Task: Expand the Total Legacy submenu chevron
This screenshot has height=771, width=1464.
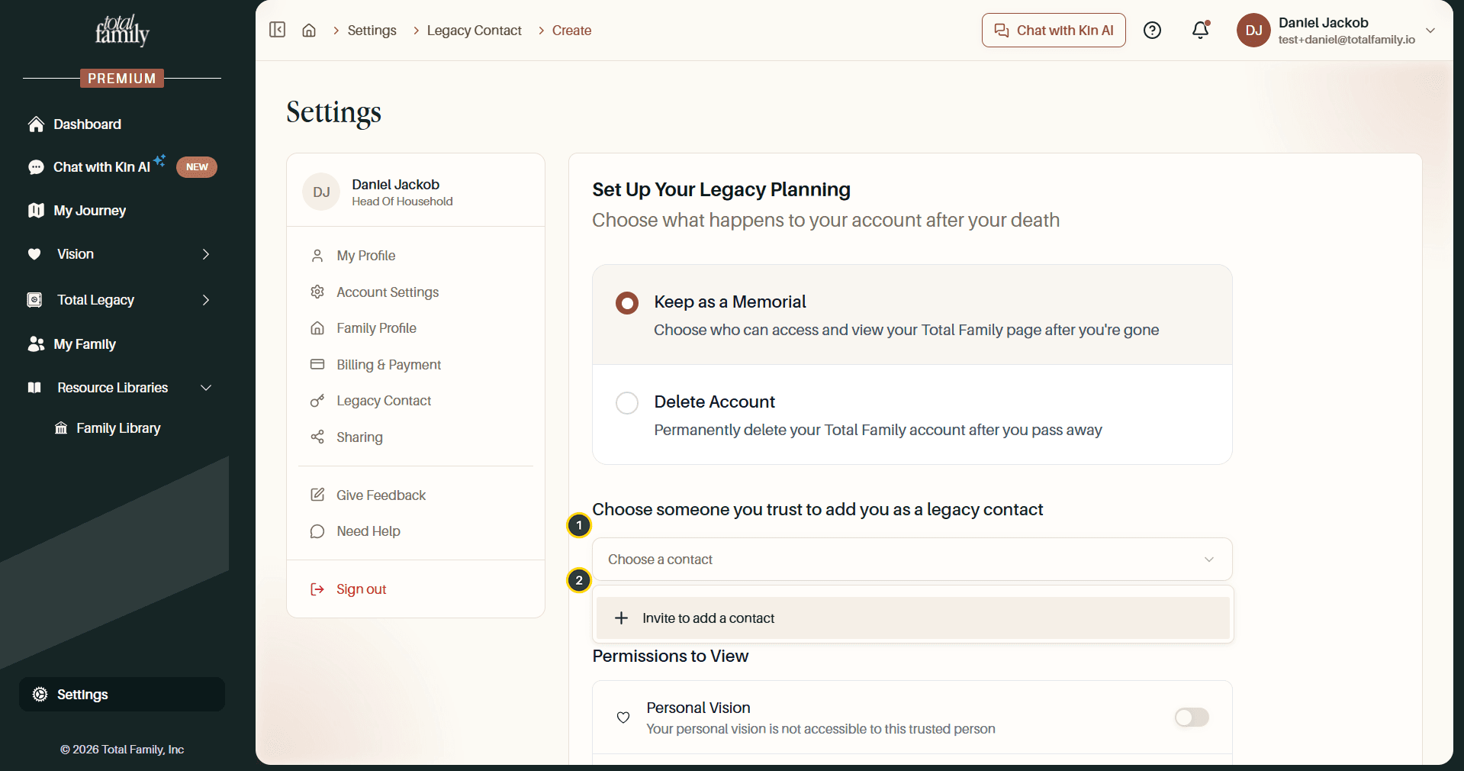Action: [x=206, y=300]
